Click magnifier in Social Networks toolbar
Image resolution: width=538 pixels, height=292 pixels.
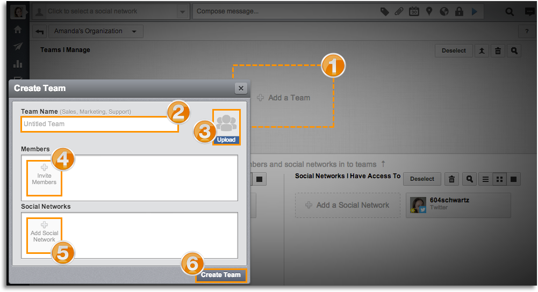(x=469, y=179)
